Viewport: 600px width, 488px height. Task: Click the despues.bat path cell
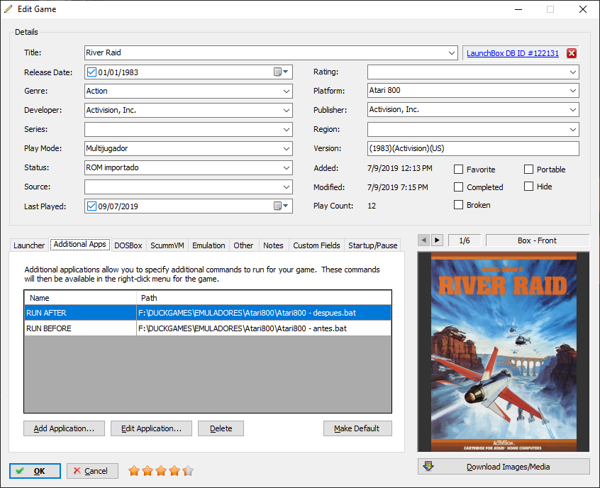point(264,313)
